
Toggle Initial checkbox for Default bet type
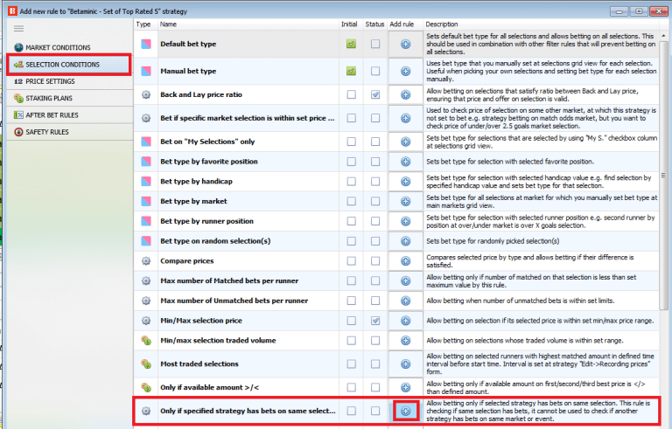tap(351, 44)
